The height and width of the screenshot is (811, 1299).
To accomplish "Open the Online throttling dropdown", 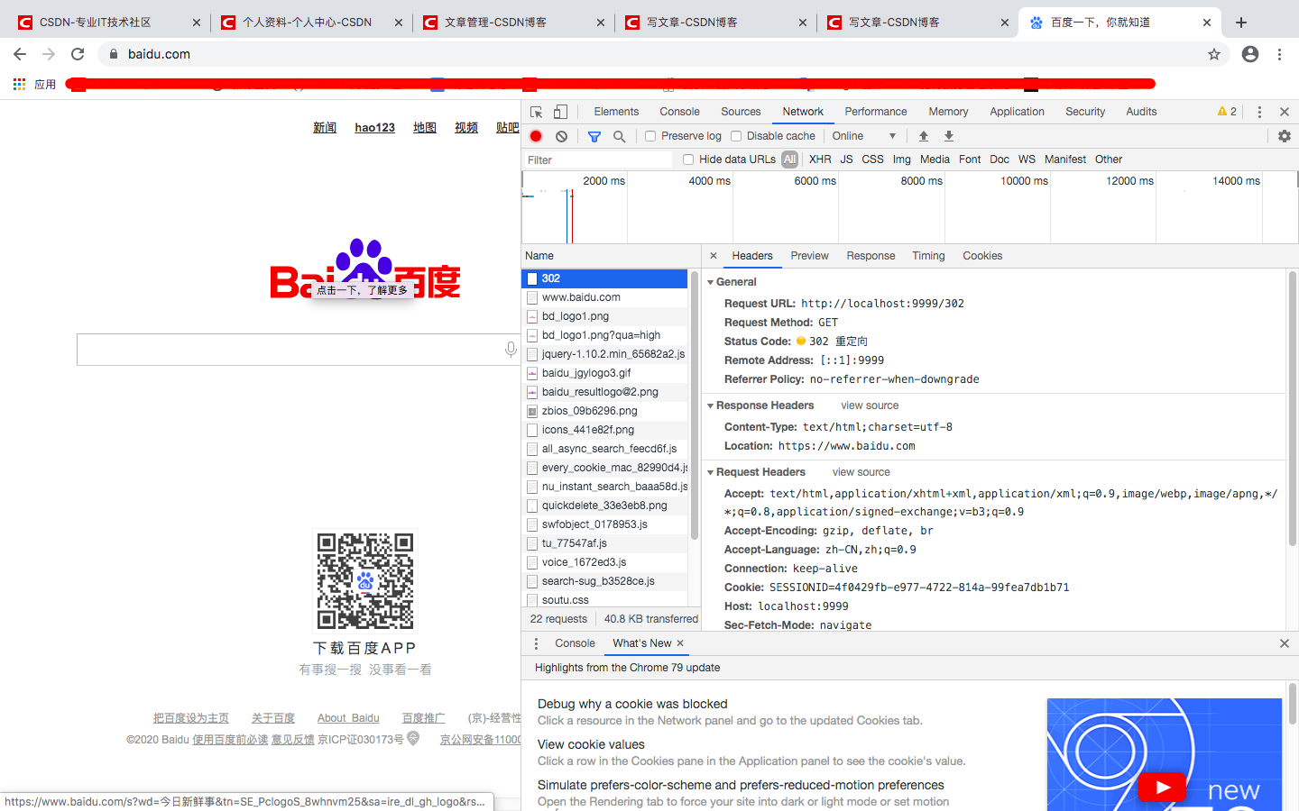I will pyautogui.click(x=863, y=136).
